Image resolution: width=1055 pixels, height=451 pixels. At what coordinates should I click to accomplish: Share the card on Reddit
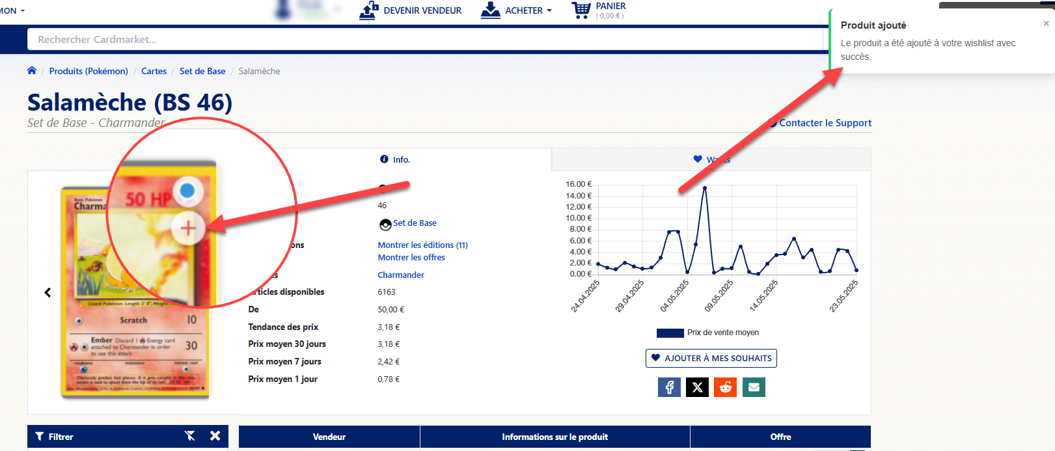725,387
